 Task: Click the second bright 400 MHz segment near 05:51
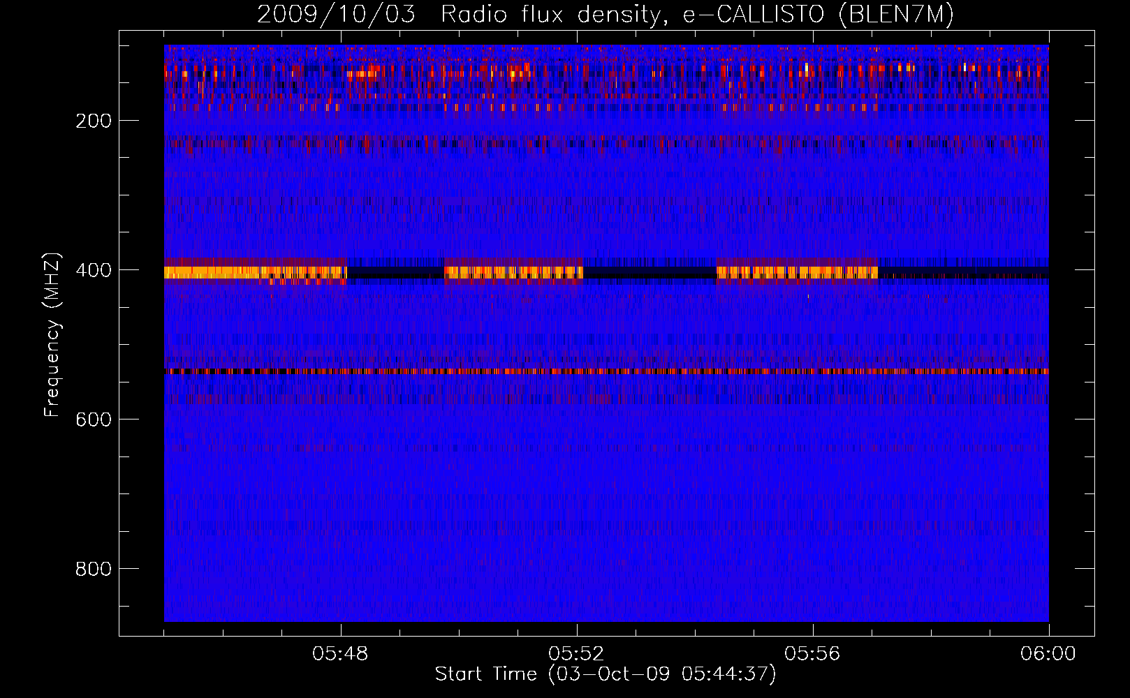pos(514,272)
